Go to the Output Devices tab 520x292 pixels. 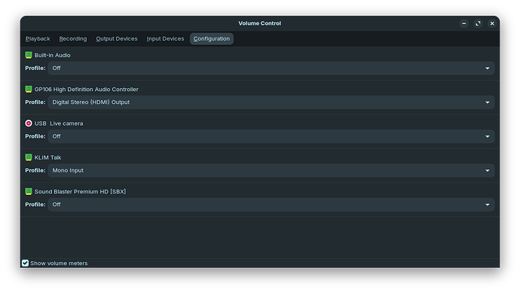pyautogui.click(x=117, y=38)
